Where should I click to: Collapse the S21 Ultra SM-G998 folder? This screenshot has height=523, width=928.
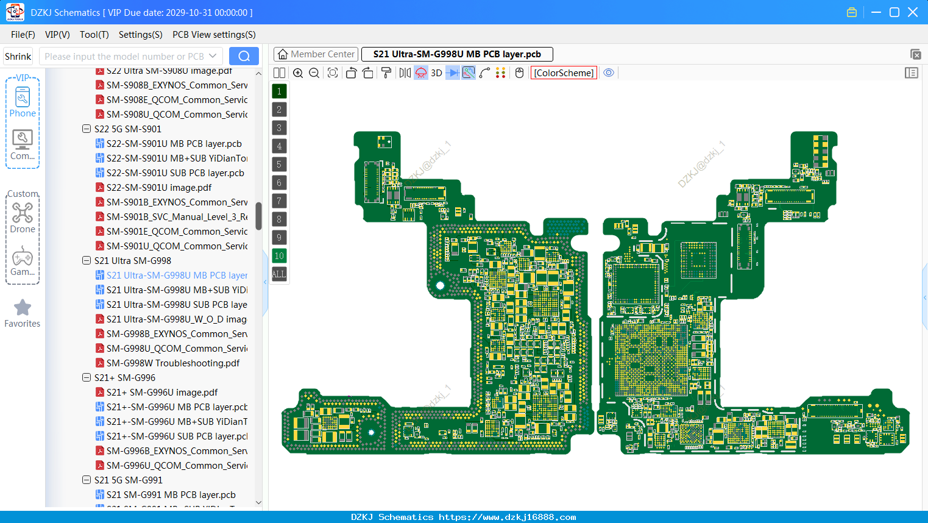pos(87,261)
